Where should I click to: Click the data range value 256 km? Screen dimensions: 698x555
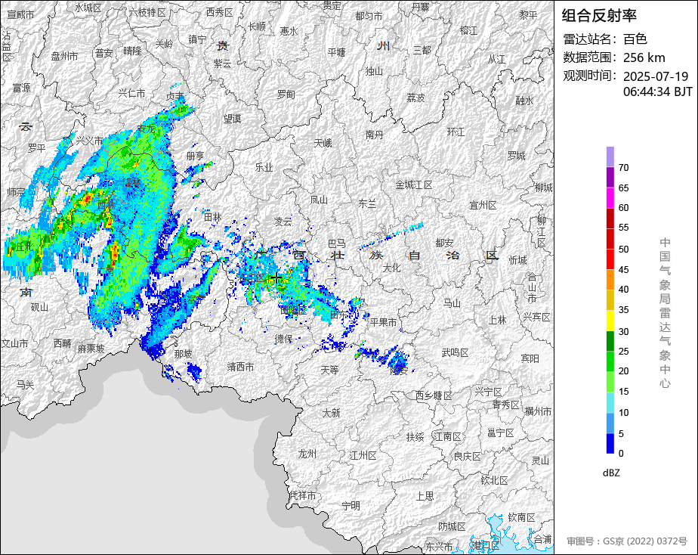(x=644, y=57)
